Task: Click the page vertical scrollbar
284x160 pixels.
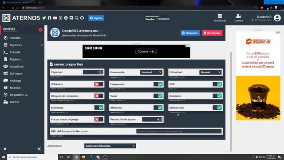Action: coord(231,102)
